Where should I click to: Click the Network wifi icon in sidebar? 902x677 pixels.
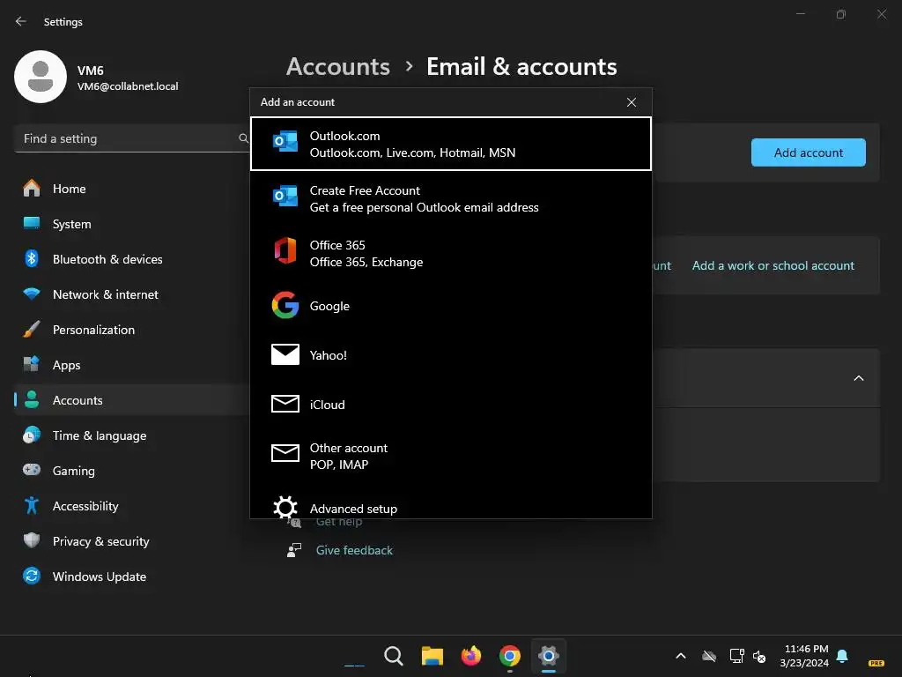click(32, 294)
